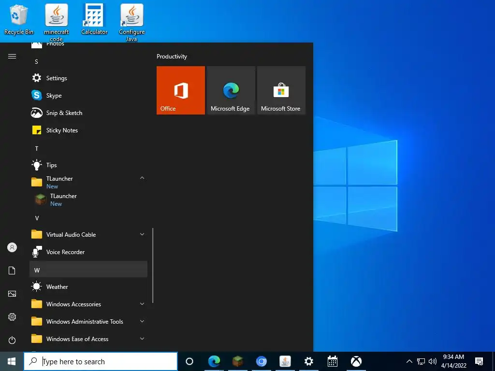
Task: Click the Windows Start button
Action: [12, 361]
